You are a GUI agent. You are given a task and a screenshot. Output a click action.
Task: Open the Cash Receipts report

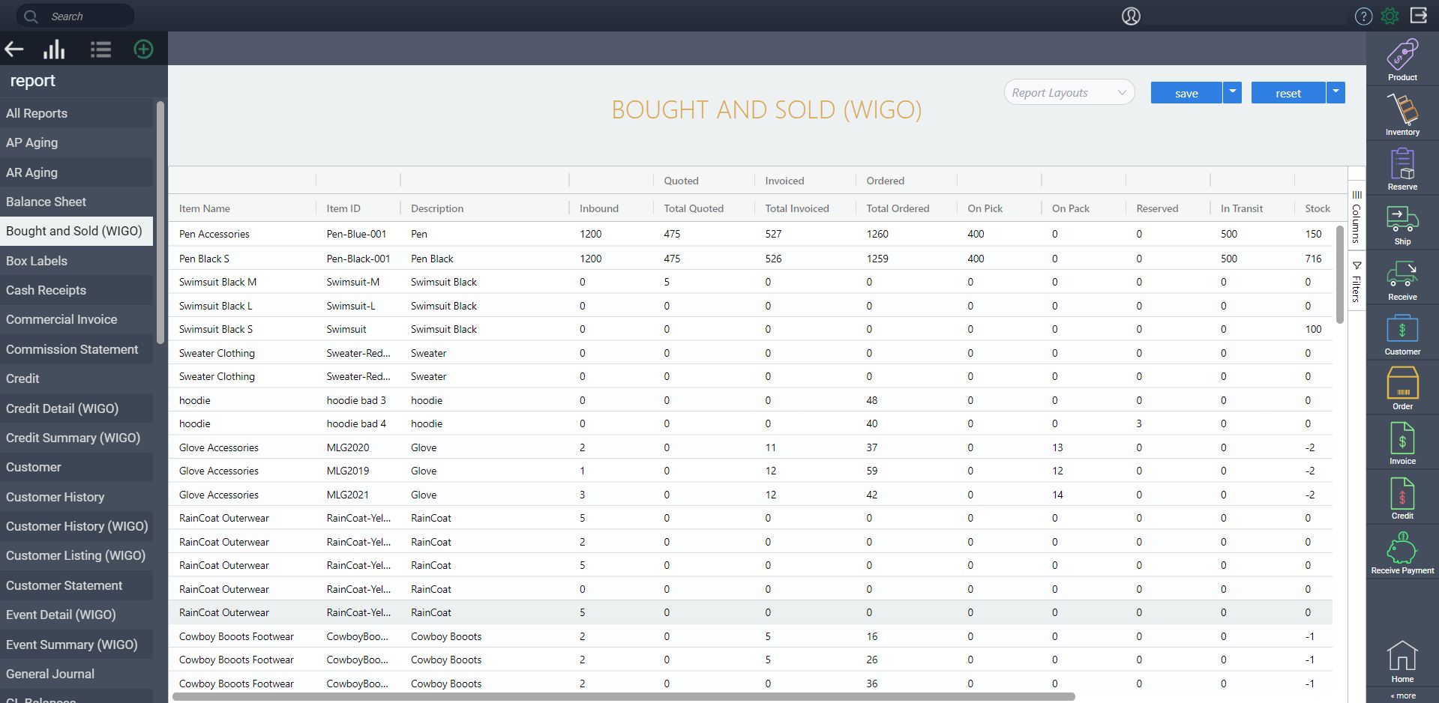click(76, 290)
